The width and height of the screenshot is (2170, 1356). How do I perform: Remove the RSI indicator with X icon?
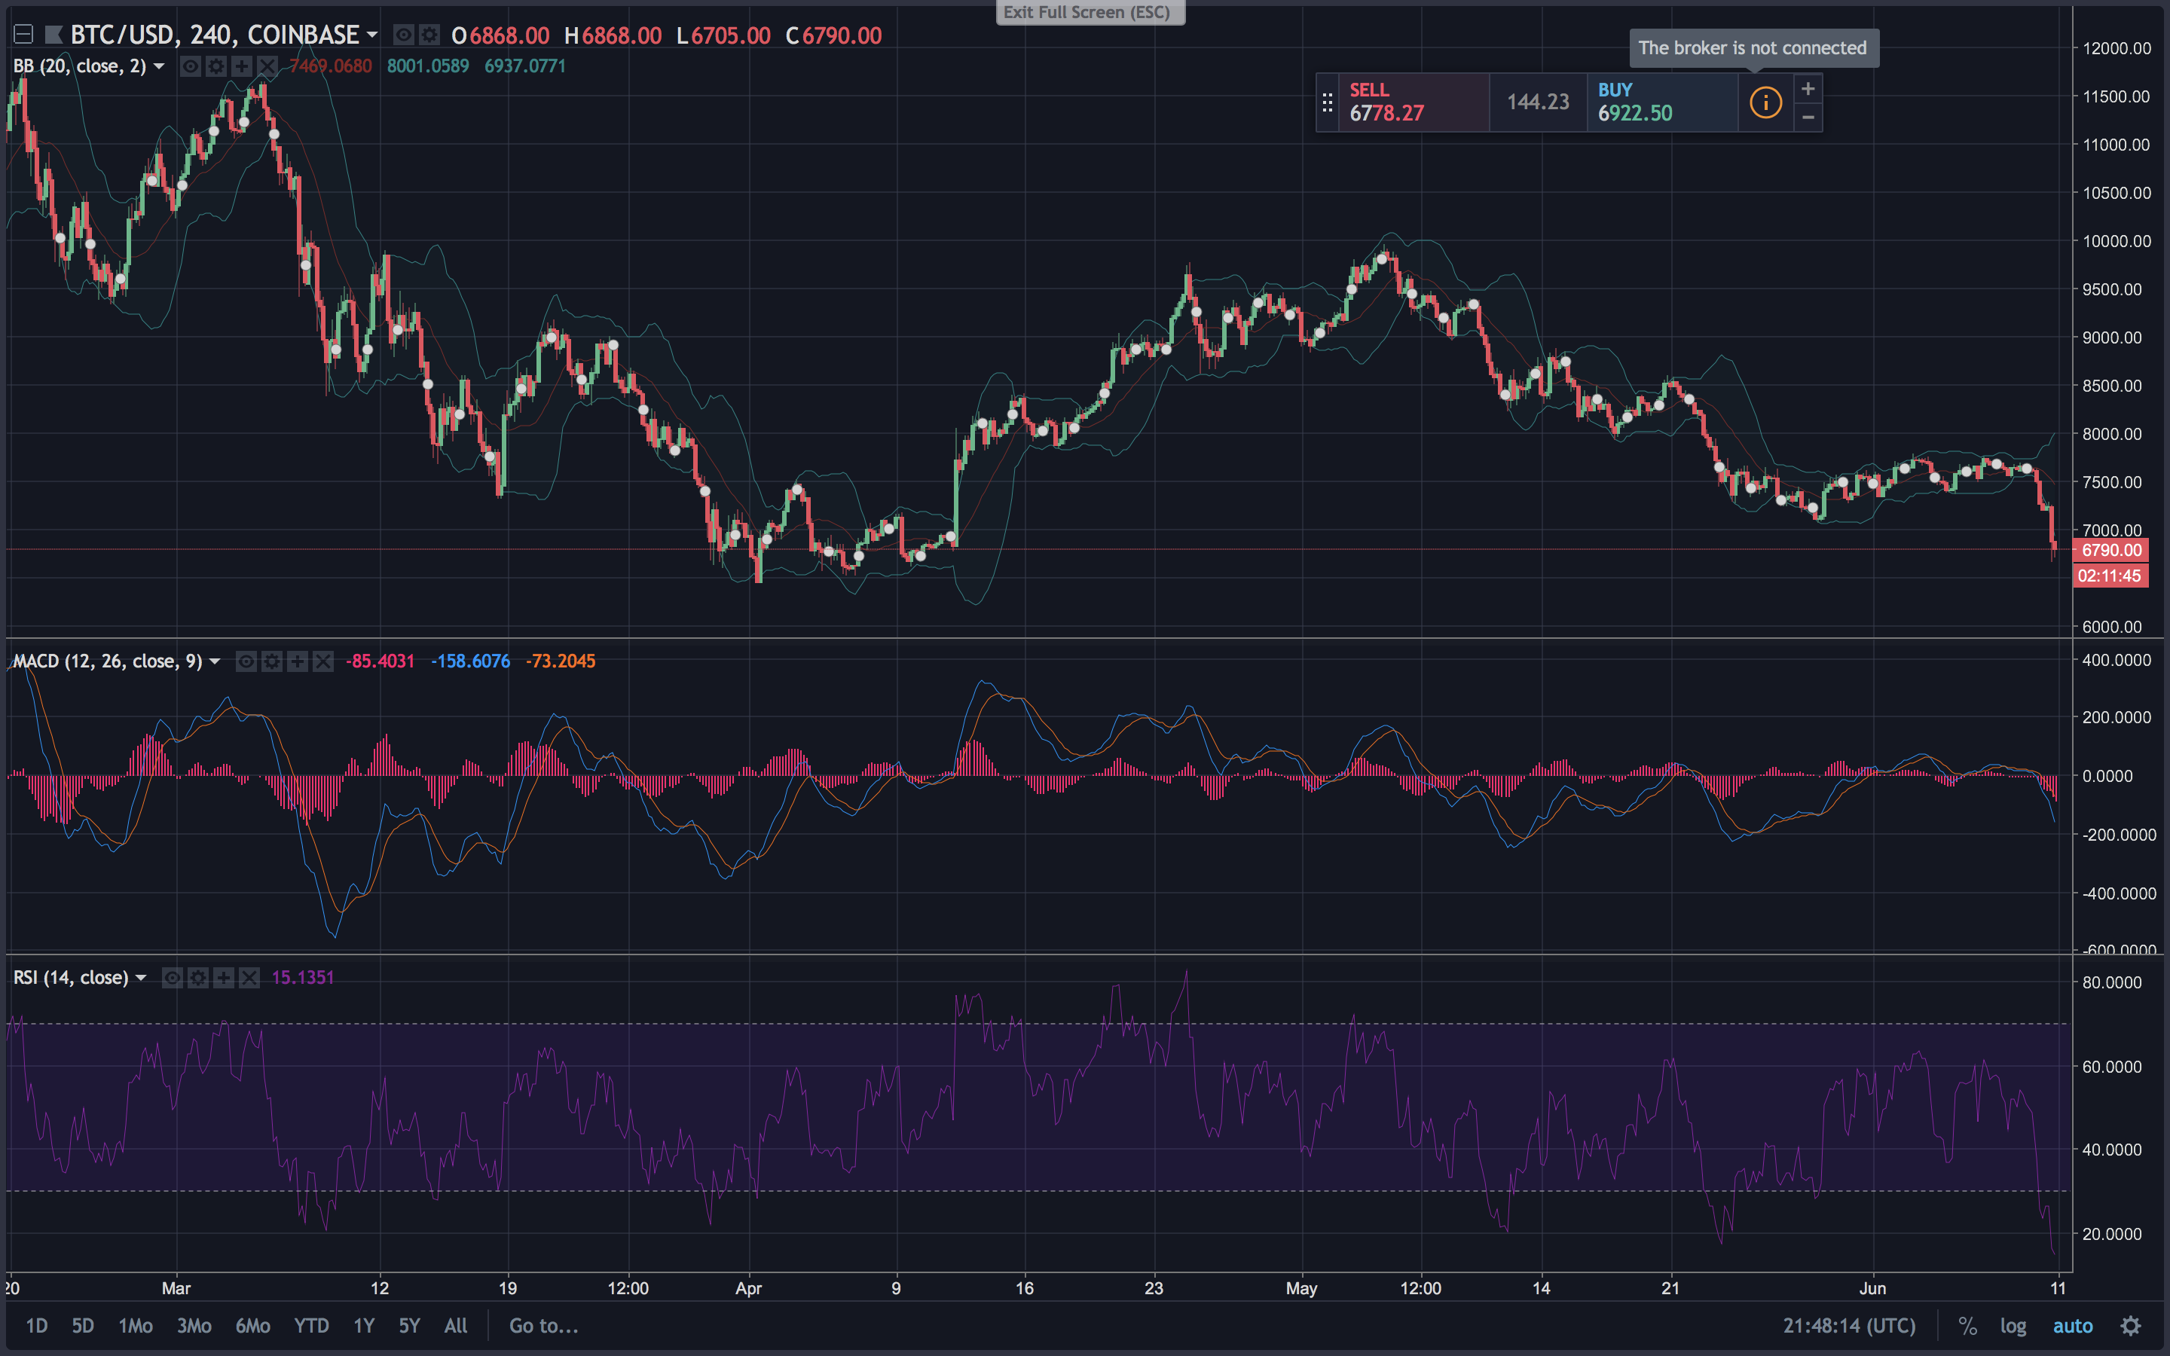click(x=249, y=978)
